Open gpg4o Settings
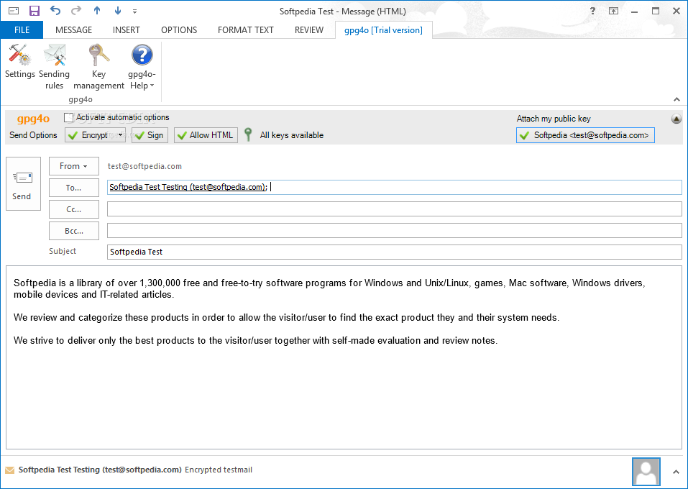 (x=19, y=63)
